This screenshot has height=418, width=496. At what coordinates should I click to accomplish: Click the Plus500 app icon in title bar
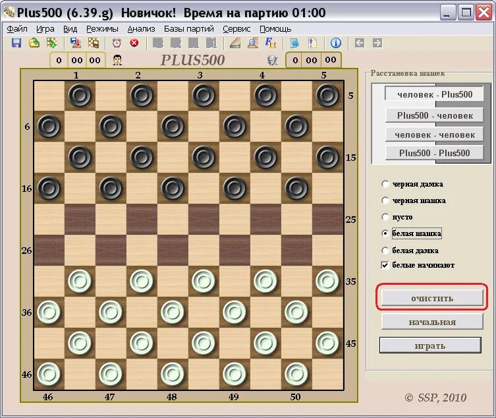9,12
